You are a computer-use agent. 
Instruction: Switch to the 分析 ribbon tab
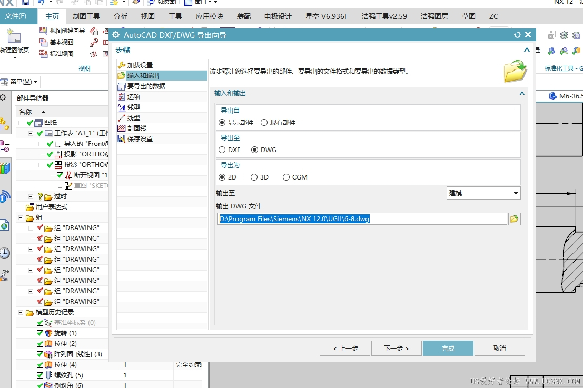pos(121,16)
